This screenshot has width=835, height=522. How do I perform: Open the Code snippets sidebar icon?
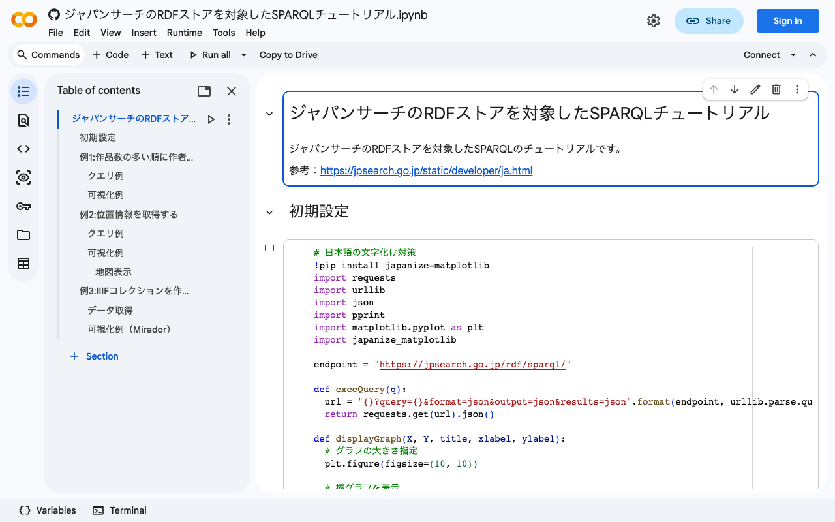point(23,148)
